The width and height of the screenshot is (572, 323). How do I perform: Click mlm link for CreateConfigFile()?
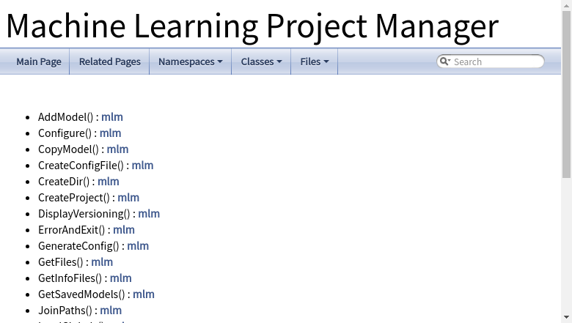[x=143, y=165]
